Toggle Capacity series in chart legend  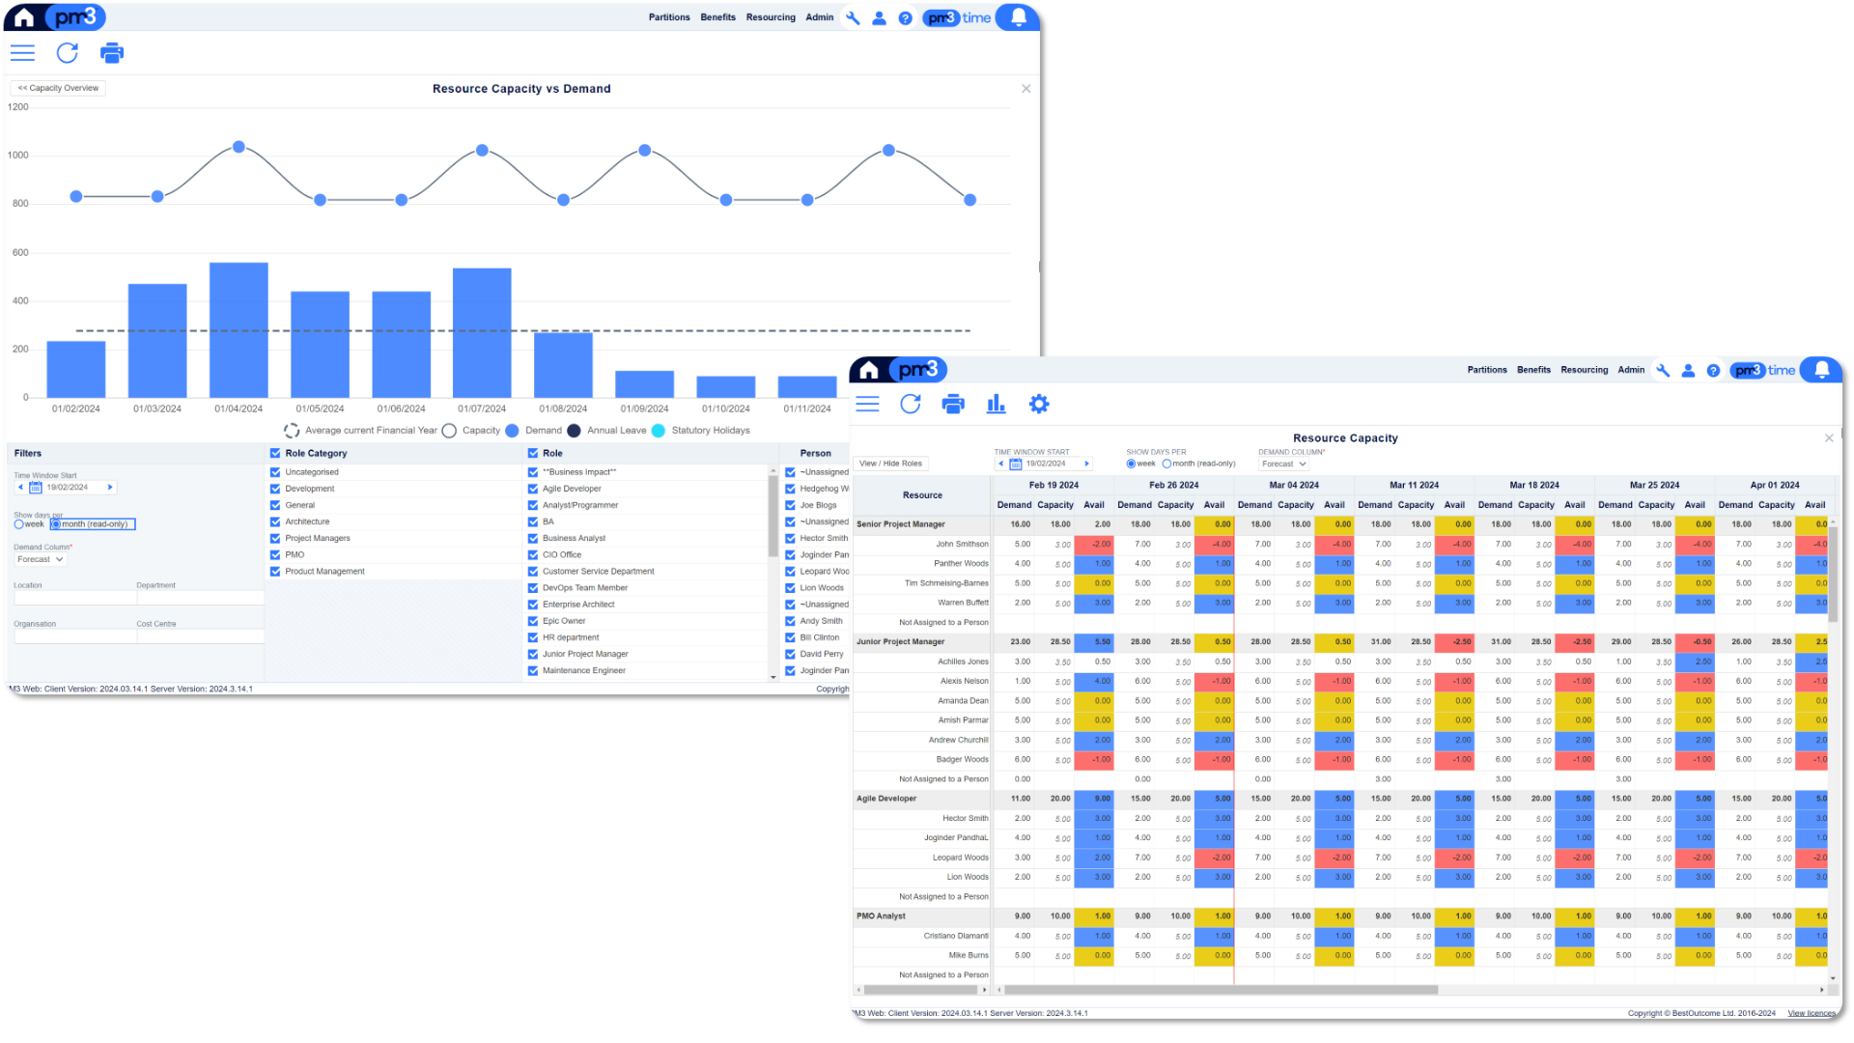pyautogui.click(x=471, y=431)
